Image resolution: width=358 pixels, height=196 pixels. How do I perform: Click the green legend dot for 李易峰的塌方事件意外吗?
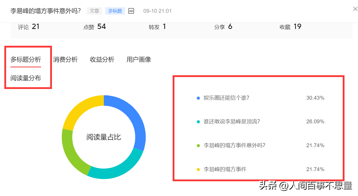pyautogui.click(x=198, y=145)
